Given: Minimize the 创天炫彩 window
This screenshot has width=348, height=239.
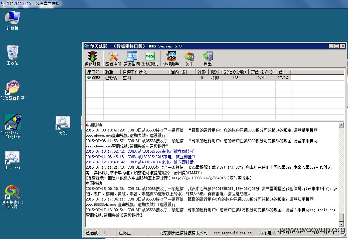Looking at the screenshot, I should tap(331, 46).
